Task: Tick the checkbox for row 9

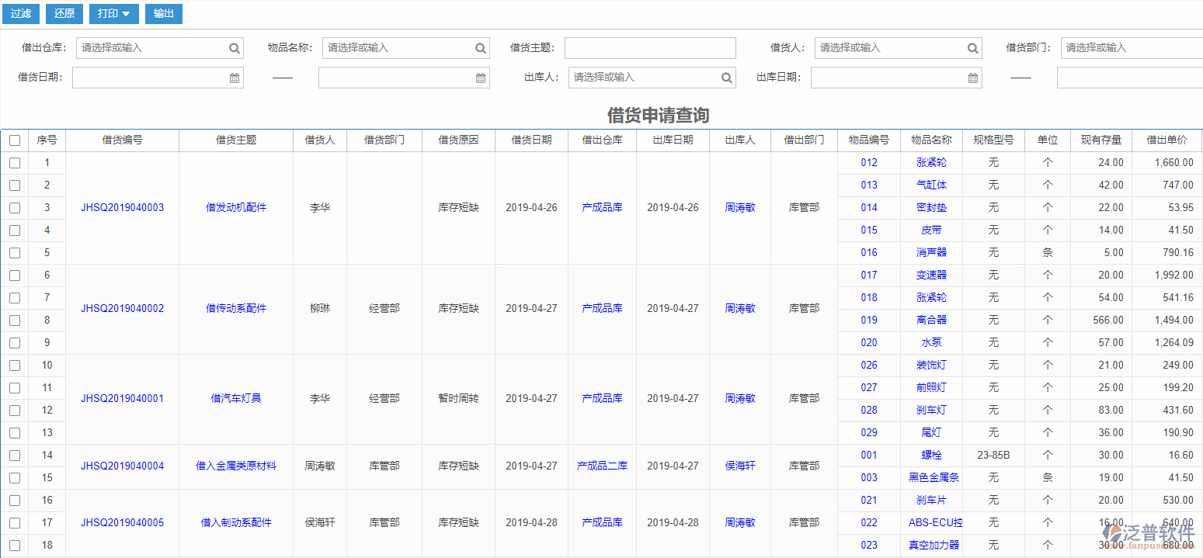Action: coord(15,343)
